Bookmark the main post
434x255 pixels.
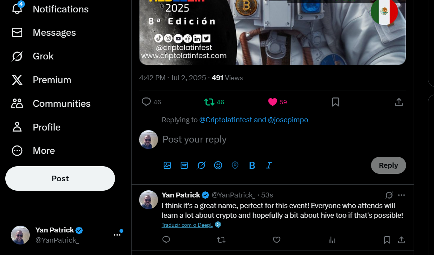click(336, 102)
